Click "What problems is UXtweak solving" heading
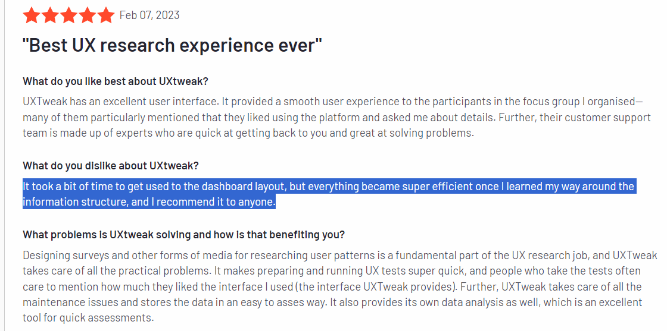This screenshot has height=331, width=667. (x=183, y=235)
